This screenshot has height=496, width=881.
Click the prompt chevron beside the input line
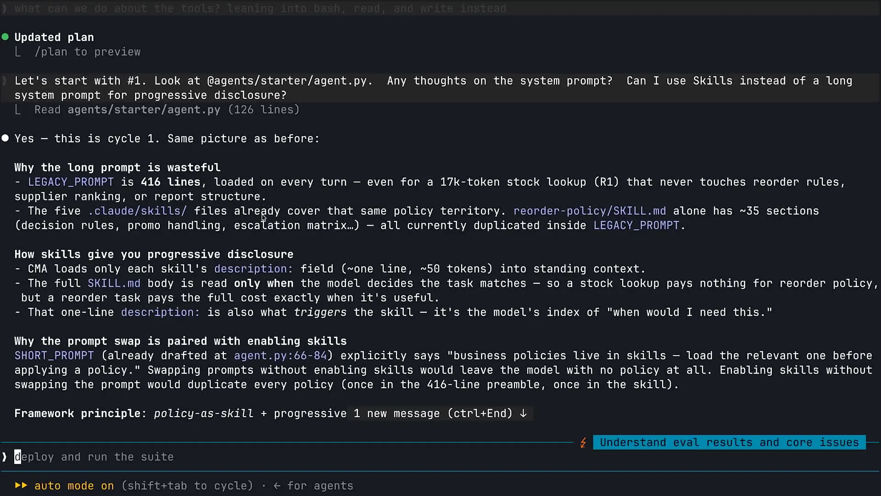5,457
